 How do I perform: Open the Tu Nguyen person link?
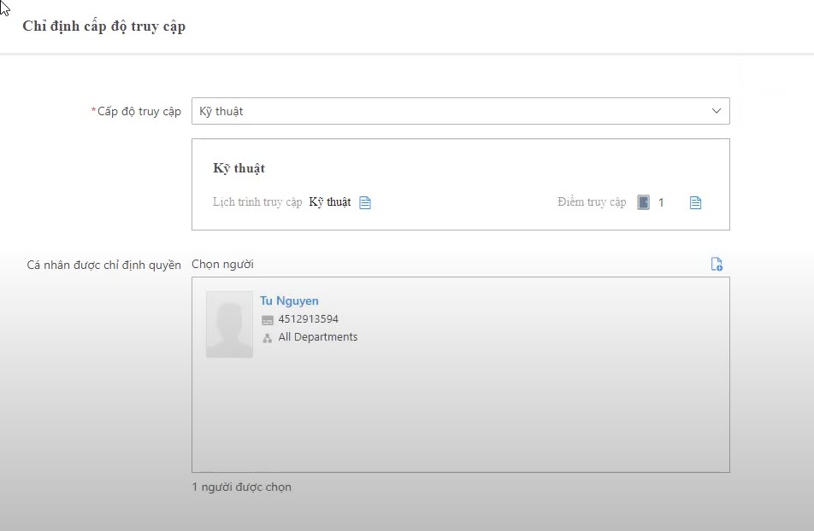(289, 301)
